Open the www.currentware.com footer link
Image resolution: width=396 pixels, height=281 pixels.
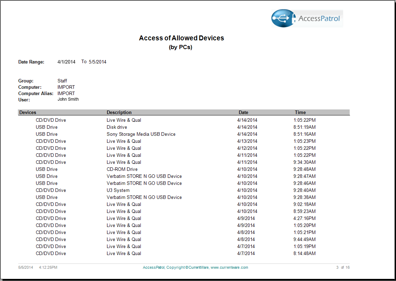229,267
